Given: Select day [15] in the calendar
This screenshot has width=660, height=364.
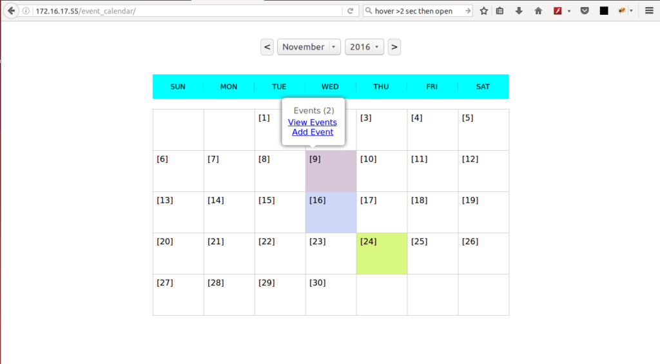Looking at the screenshot, I should [280, 212].
